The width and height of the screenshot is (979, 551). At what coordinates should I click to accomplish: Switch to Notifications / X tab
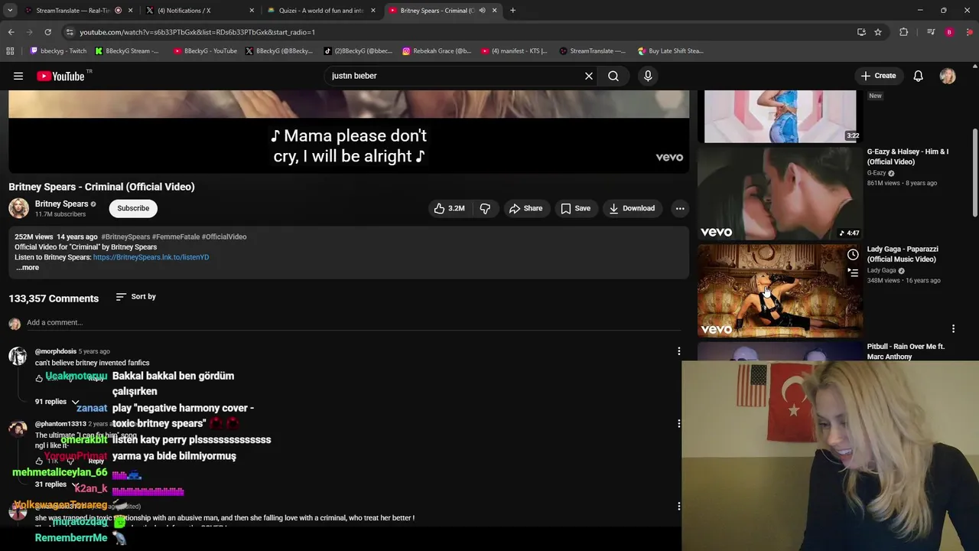pyautogui.click(x=200, y=11)
